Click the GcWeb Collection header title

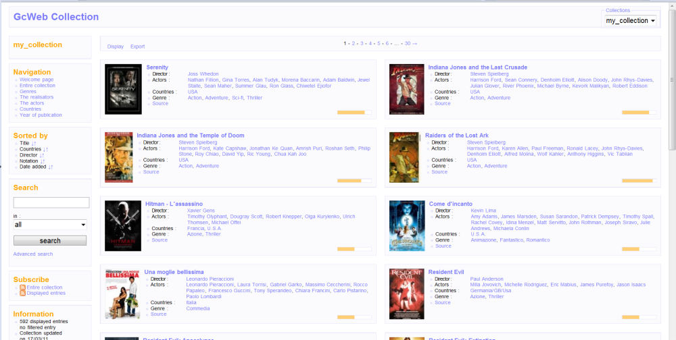56,17
